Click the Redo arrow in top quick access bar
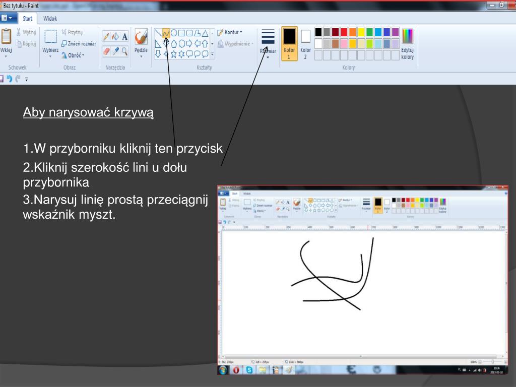The height and width of the screenshot is (387, 516). (18, 79)
